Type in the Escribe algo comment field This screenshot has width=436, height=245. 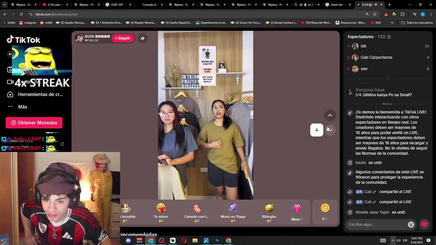tap(376, 225)
